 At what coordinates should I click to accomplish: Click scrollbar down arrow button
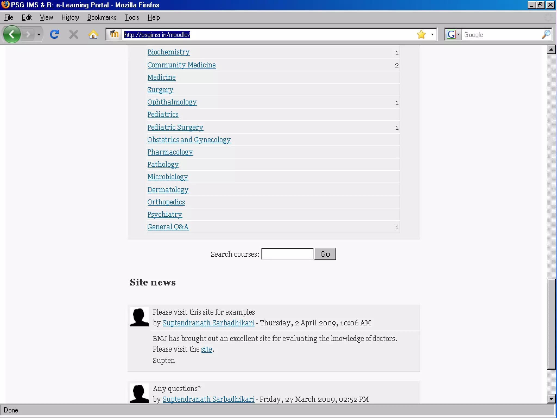(x=551, y=399)
